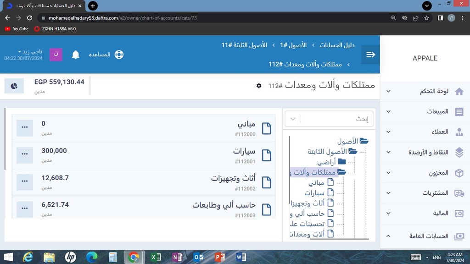
Task: Open tab search dropdown in Chrome
Action: tap(427, 5)
